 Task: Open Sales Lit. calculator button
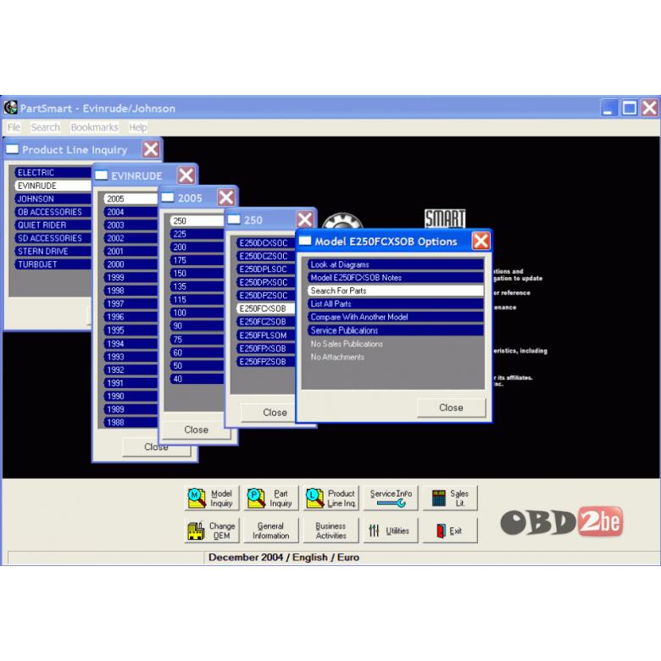click(x=450, y=497)
